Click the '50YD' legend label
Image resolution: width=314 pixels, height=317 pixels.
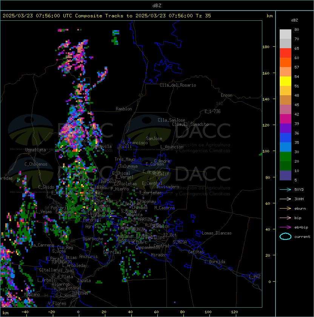tap(299, 189)
